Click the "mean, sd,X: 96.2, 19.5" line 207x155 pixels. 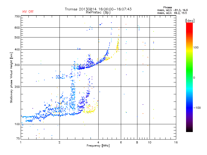pos(172,13)
